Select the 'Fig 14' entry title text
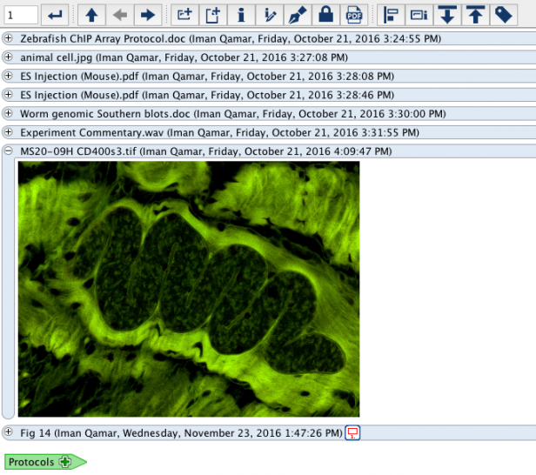 (35, 433)
